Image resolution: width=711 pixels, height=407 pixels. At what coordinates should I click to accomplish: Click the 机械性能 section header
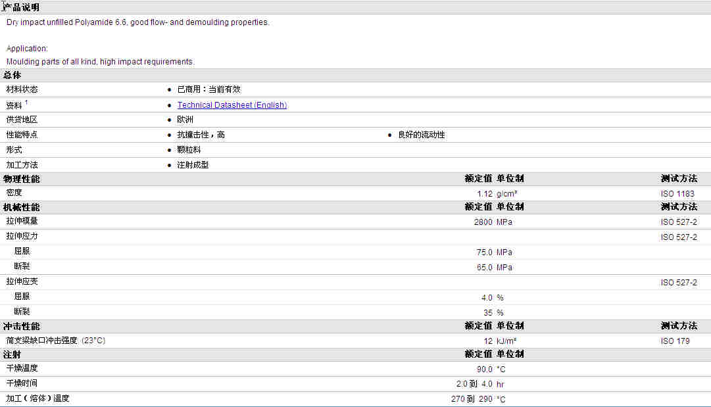click(x=21, y=207)
